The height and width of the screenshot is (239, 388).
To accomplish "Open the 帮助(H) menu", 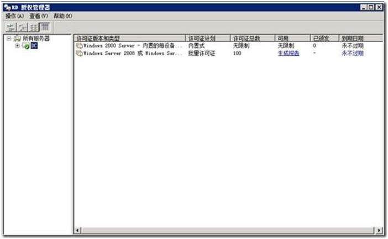I will click(x=63, y=16).
